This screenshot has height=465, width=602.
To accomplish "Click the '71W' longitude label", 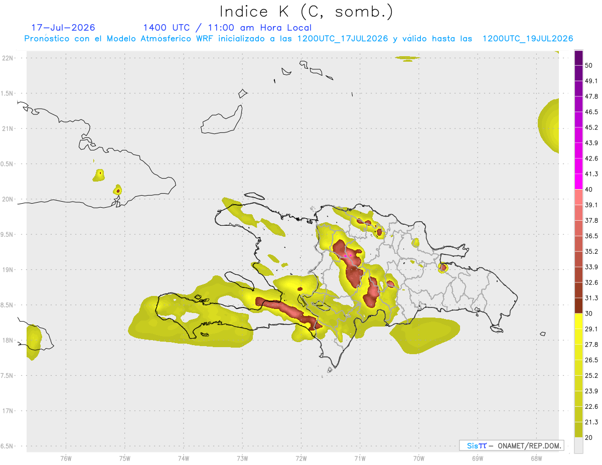I will coord(360,458).
